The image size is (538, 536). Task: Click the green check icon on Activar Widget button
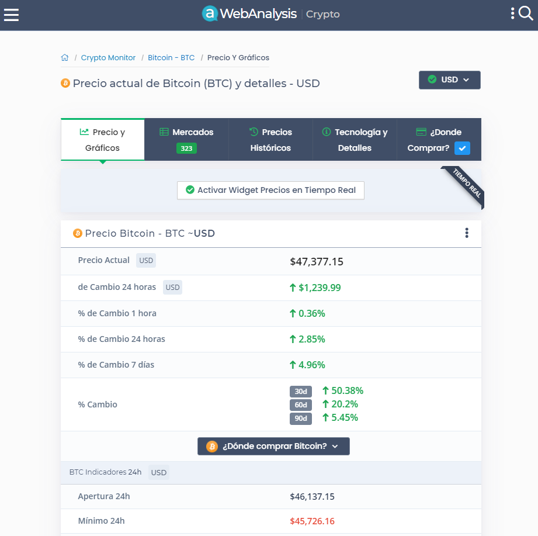coord(190,190)
